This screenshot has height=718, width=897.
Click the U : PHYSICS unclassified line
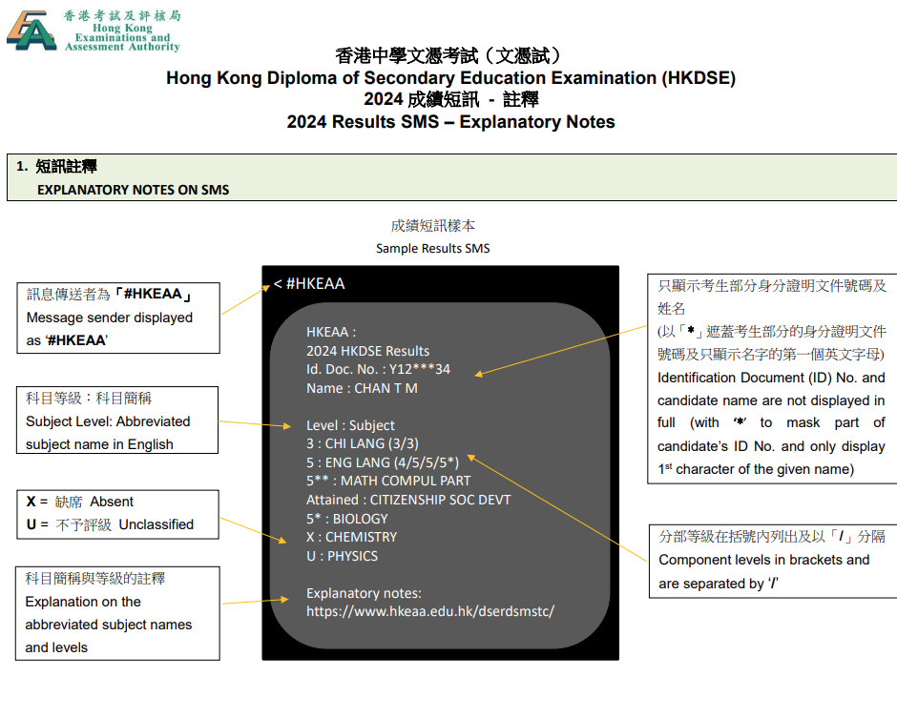click(x=341, y=555)
